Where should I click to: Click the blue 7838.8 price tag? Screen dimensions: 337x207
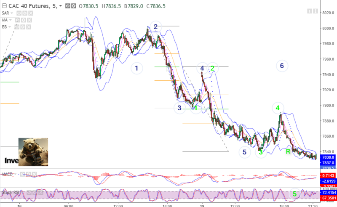(328, 157)
